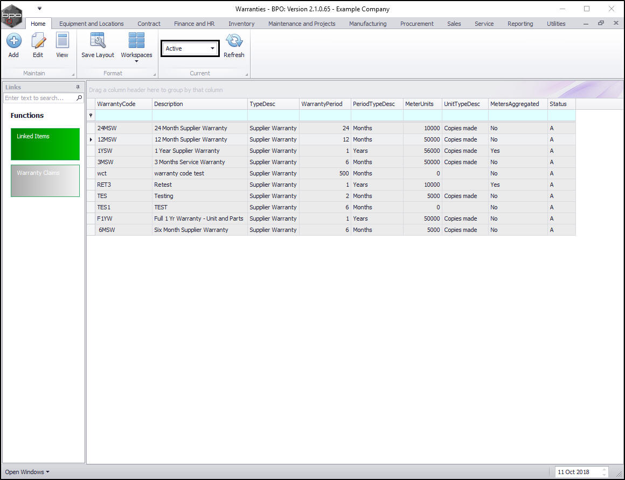This screenshot has height=480, width=625.
Task: Open the quick access toolbar arrow
Action: [x=39, y=9]
